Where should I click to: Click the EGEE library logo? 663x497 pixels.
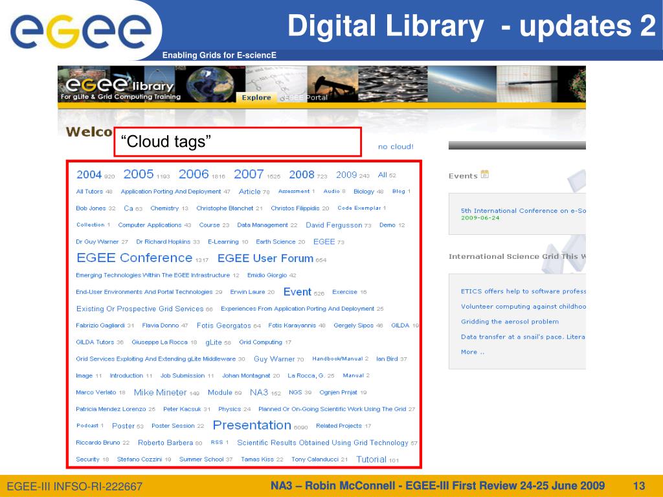tap(120, 88)
